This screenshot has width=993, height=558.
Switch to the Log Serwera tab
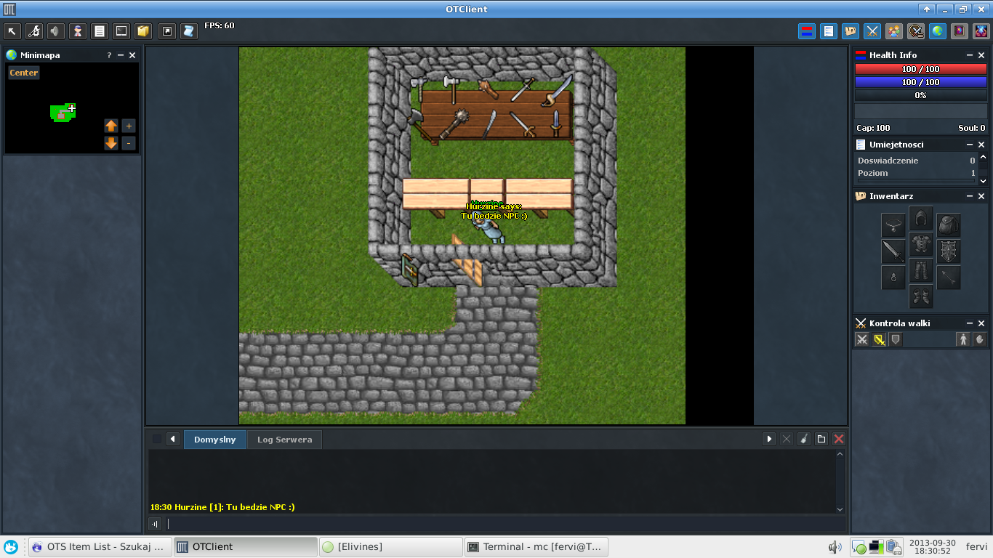tap(284, 440)
